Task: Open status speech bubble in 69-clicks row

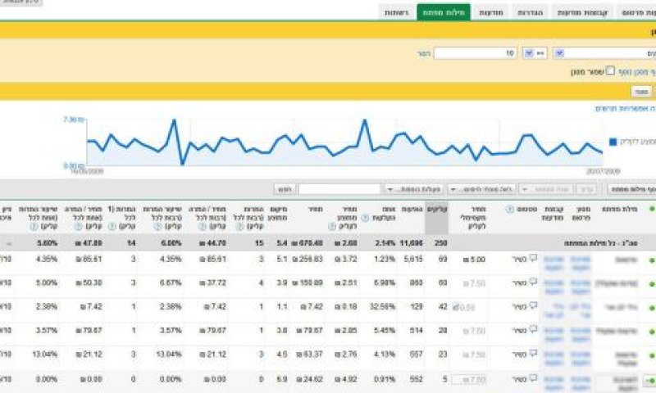Action: [533, 258]
